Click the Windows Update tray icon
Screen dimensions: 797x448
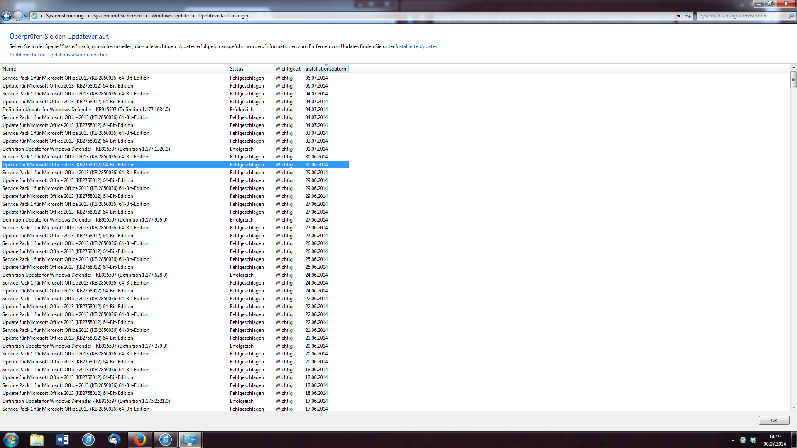(x=743, y=440)
